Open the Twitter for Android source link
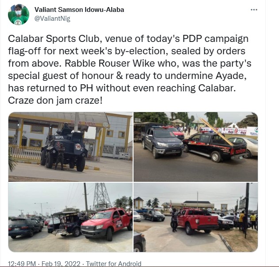279x267 pixels. point(114,263)
